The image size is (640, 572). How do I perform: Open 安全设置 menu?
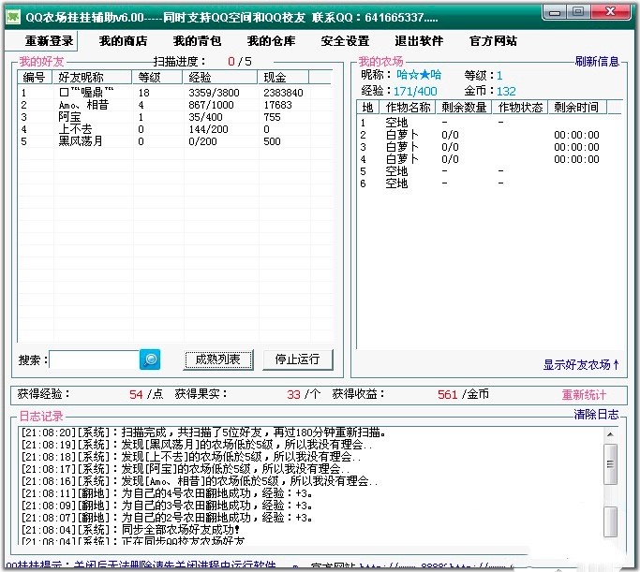(345, 41)
